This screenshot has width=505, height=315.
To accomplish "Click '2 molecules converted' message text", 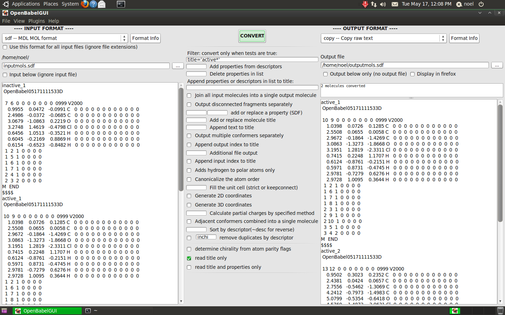I will [x=343, y=86].
